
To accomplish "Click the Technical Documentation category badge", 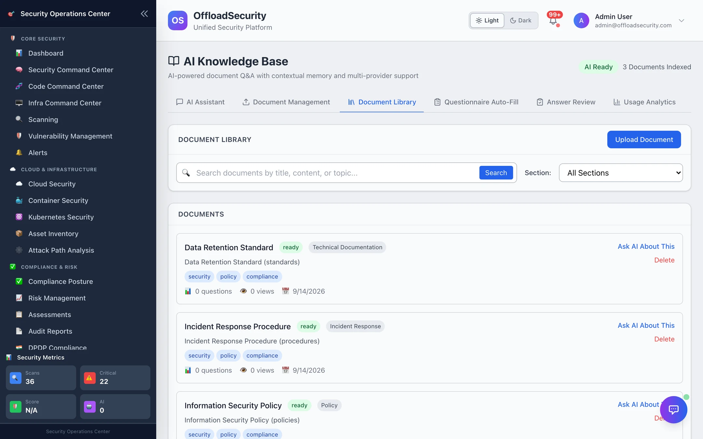I will pos(347,247).
